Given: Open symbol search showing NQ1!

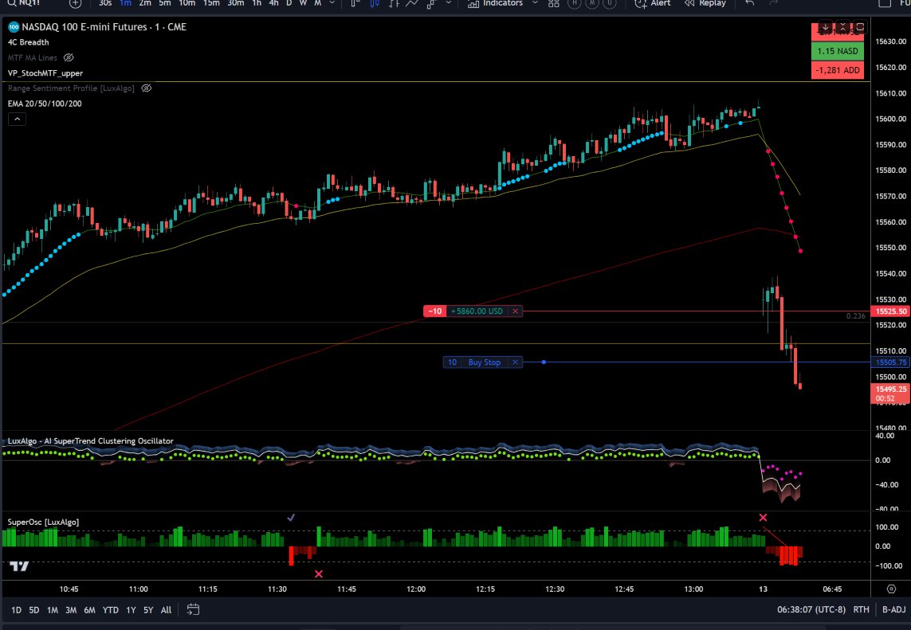Looking at the screenshot, I should 23,3.
